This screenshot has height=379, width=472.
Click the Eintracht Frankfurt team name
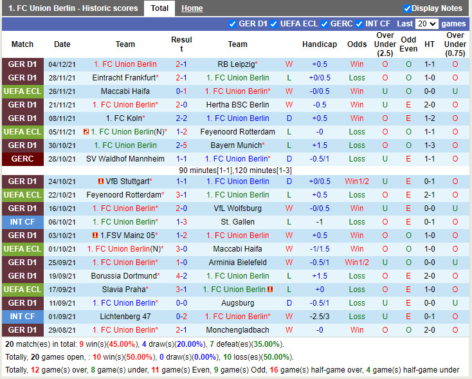[124, 78]
